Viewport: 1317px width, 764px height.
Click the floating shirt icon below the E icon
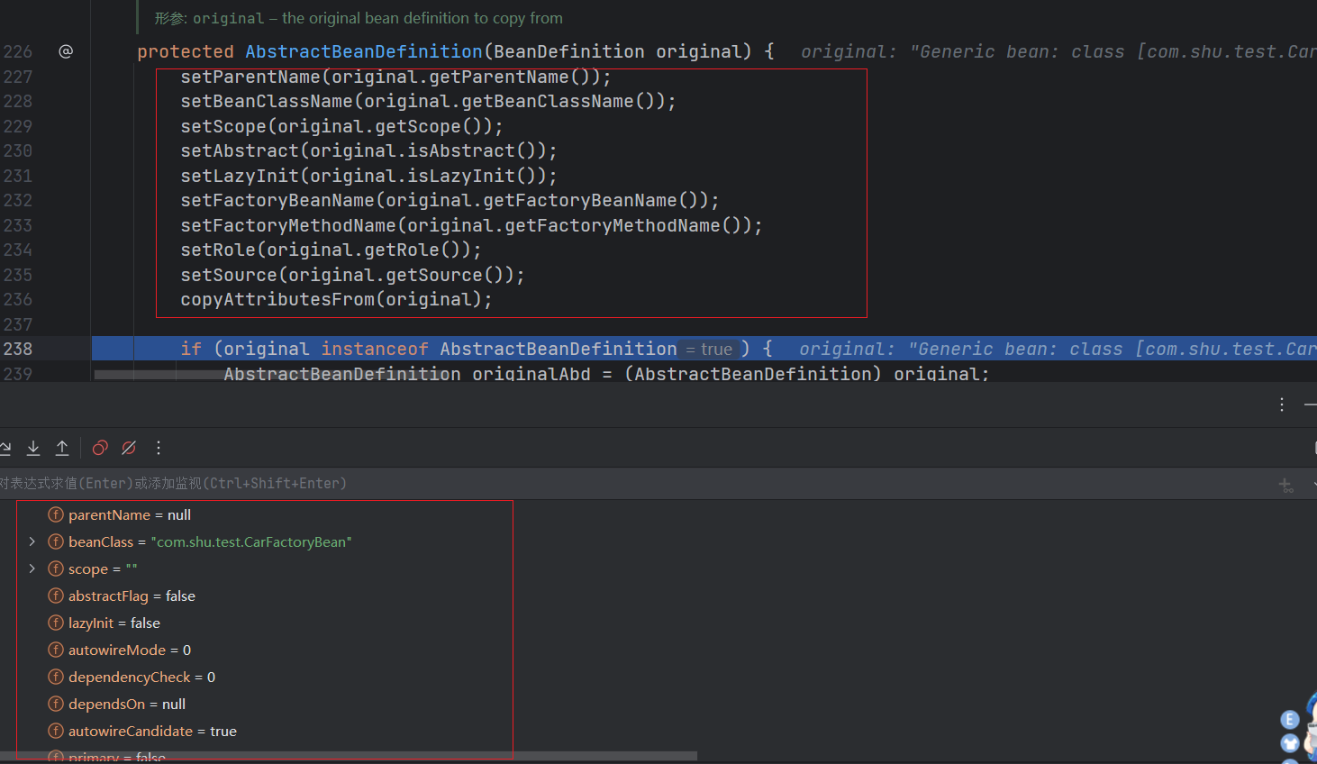point(1290,743)
